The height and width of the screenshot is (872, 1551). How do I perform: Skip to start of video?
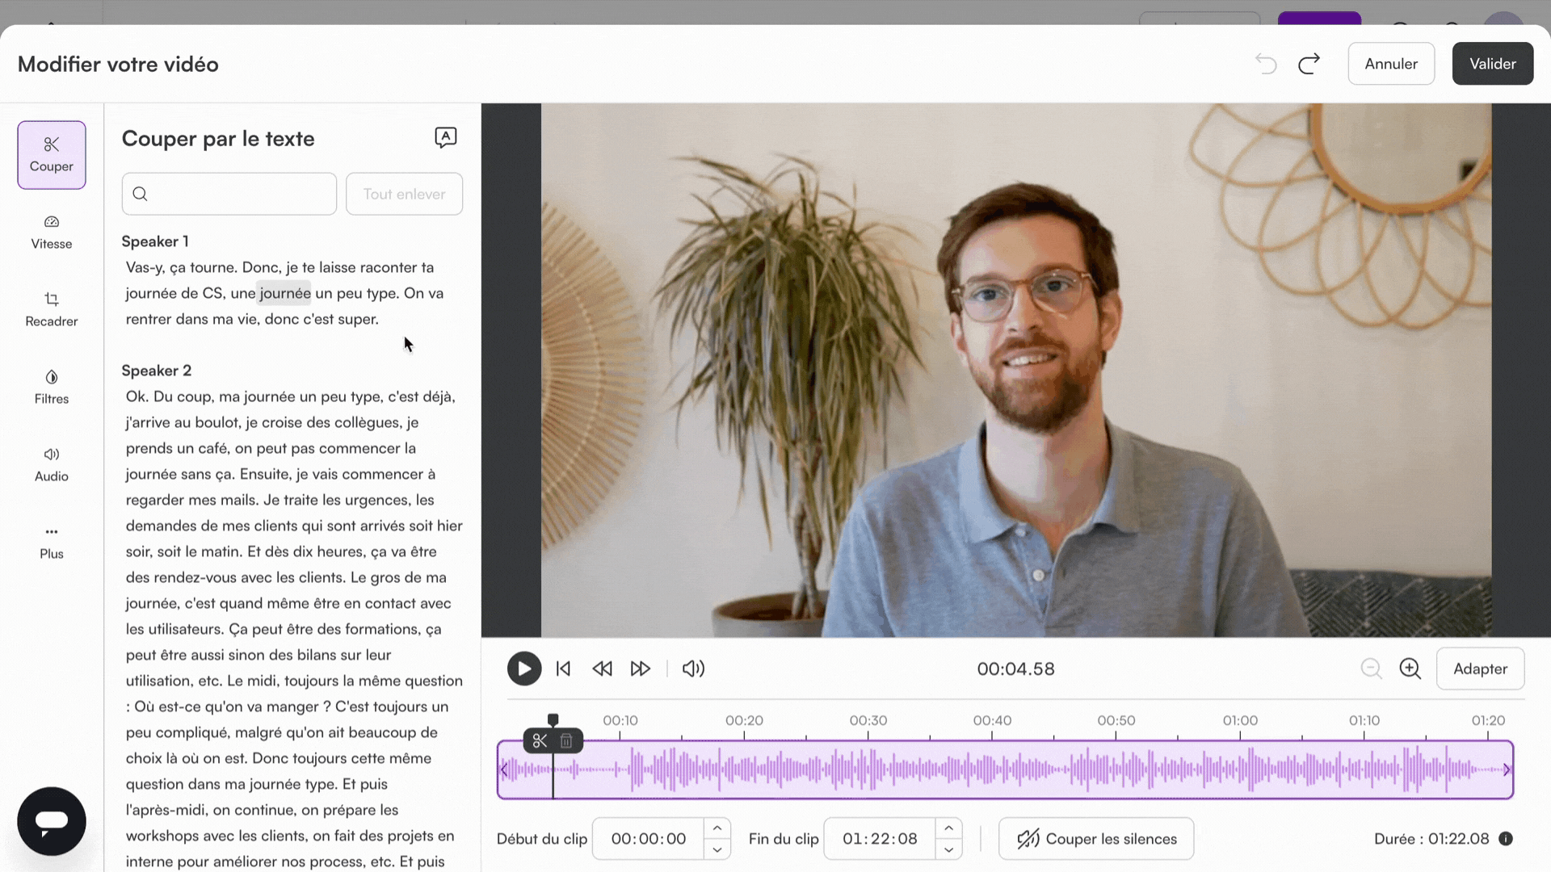(x=564, y=669)
